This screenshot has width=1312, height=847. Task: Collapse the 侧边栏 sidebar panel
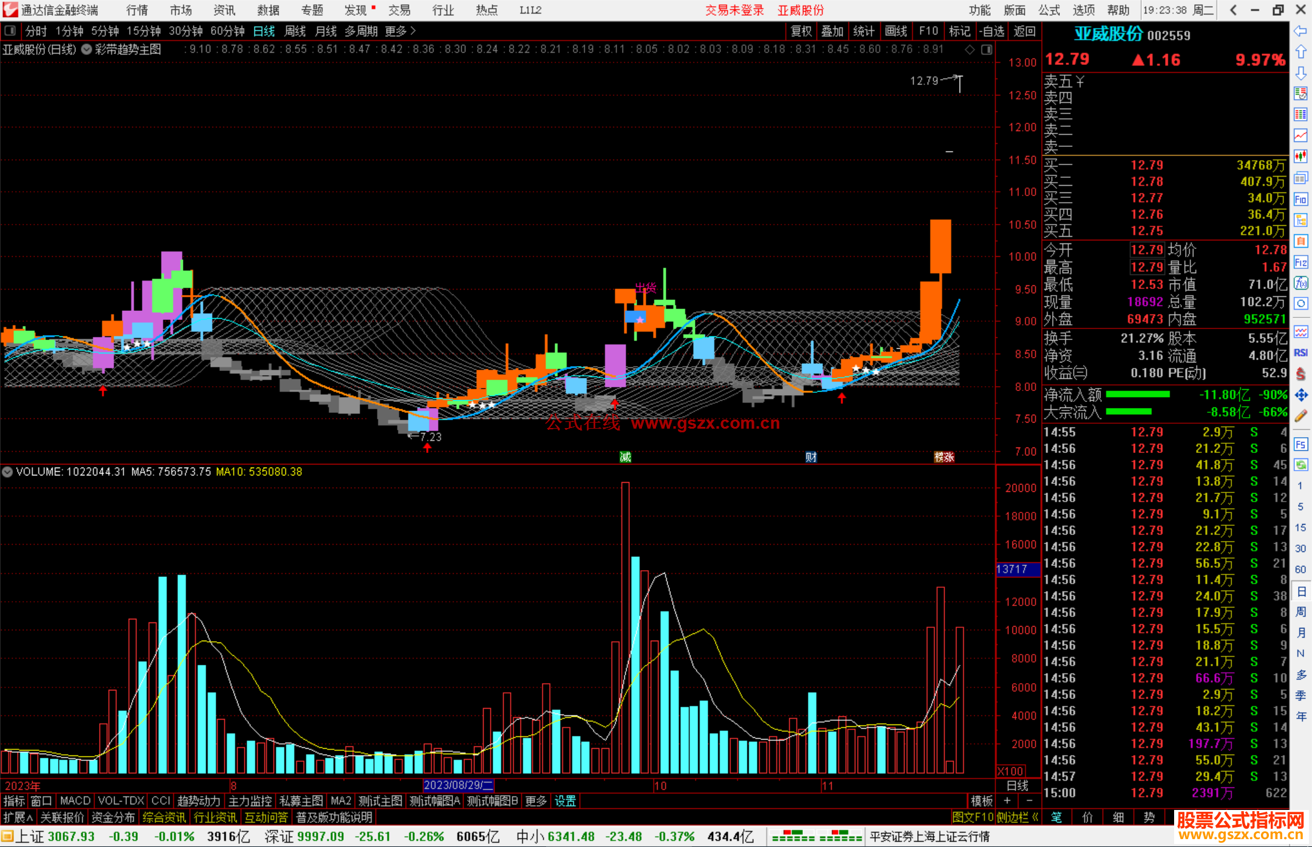(1017, 817)
